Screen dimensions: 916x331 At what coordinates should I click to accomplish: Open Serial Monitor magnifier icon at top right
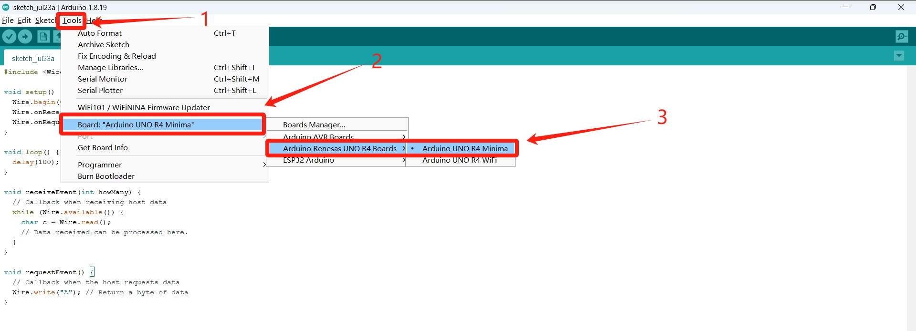[902, 36]
